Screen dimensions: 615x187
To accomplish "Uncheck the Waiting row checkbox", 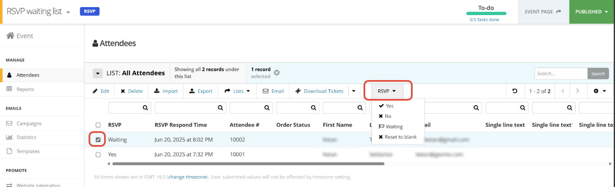I will click(98, 140).
